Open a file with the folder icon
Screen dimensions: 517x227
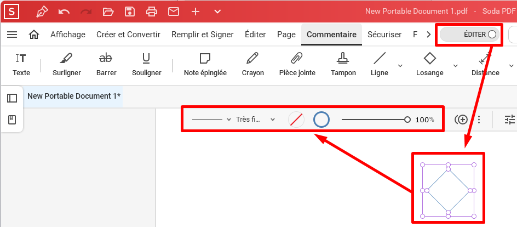[108, 12]
